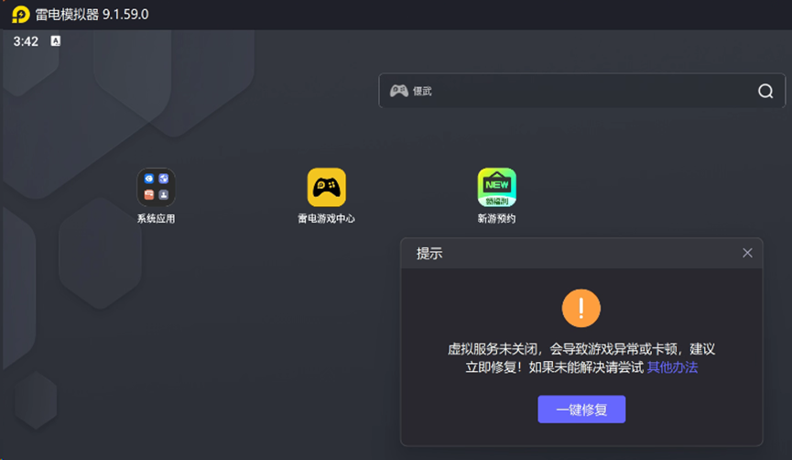792x460 pixels.
Task: Open the 系统应用 folder icon
Action: tap(156, 188)
